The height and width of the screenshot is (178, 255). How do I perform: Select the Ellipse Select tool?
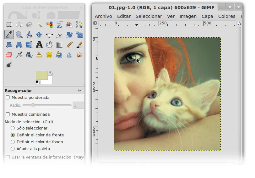[x=19, y=25]
